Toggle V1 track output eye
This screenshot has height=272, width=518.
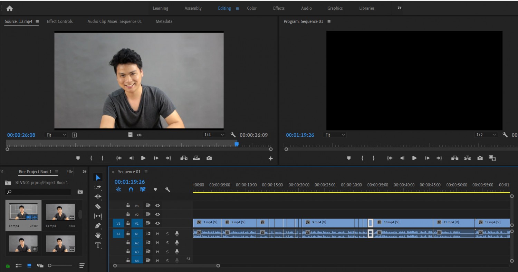[157, 223]
